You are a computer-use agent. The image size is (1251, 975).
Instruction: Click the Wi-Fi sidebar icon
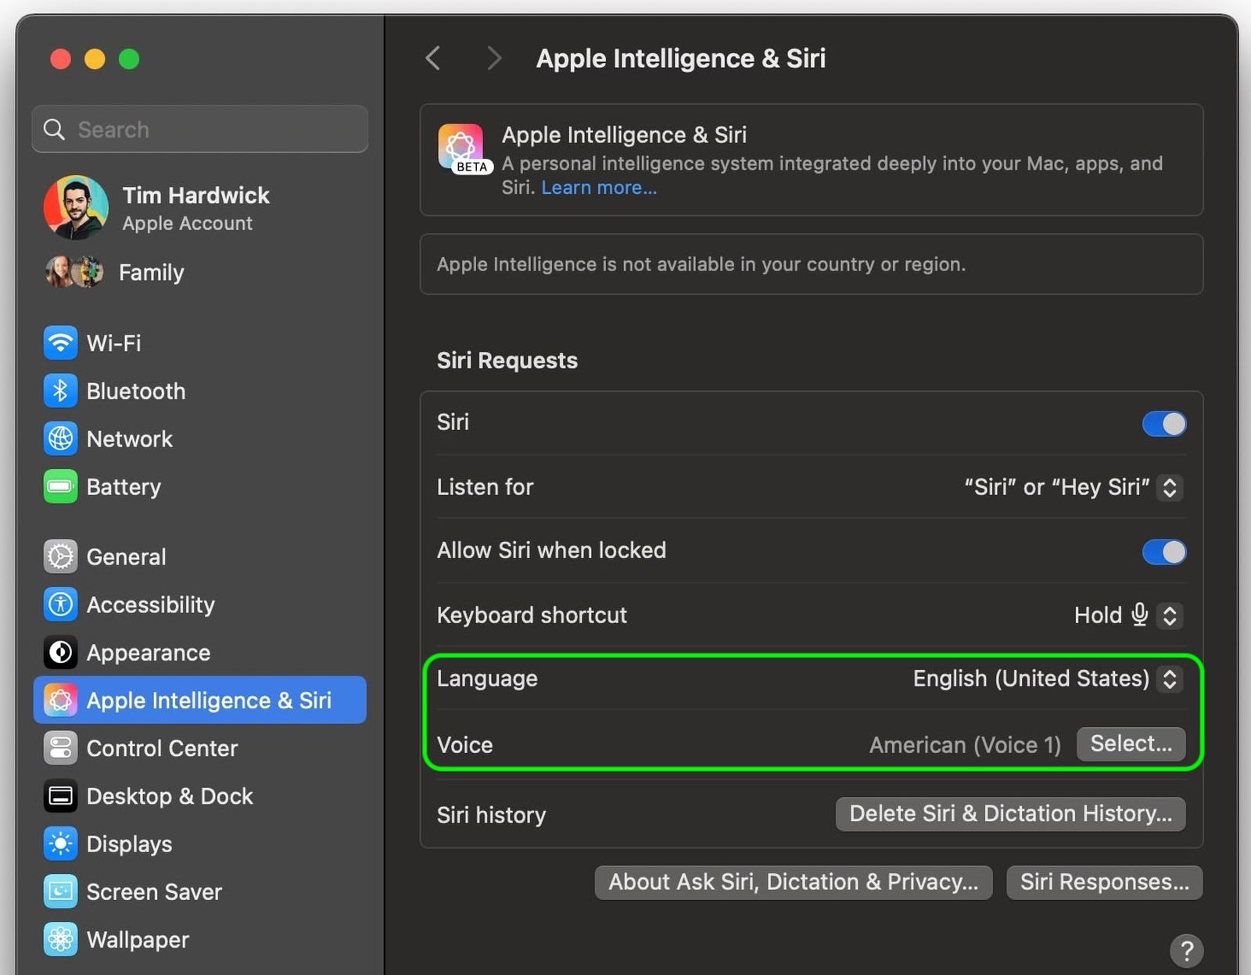[x=60, y=342]
